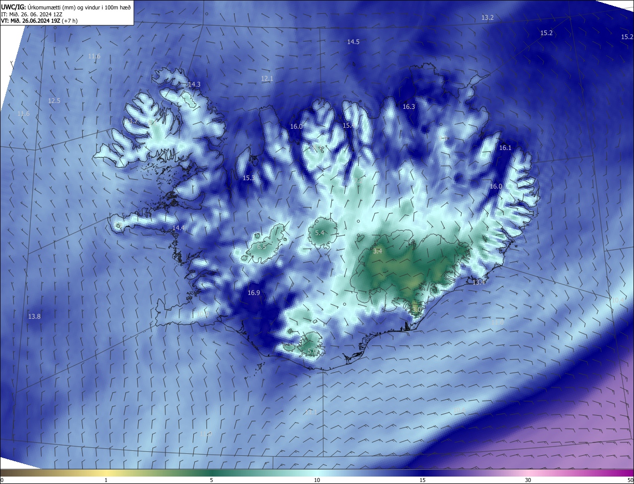Click the 16.3 value label
The image size is (634, 484).
tap(409, 107)
